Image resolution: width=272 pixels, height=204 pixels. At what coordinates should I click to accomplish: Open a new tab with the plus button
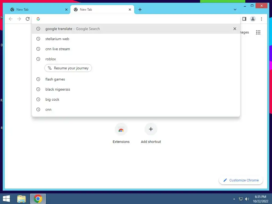[140, 10]
